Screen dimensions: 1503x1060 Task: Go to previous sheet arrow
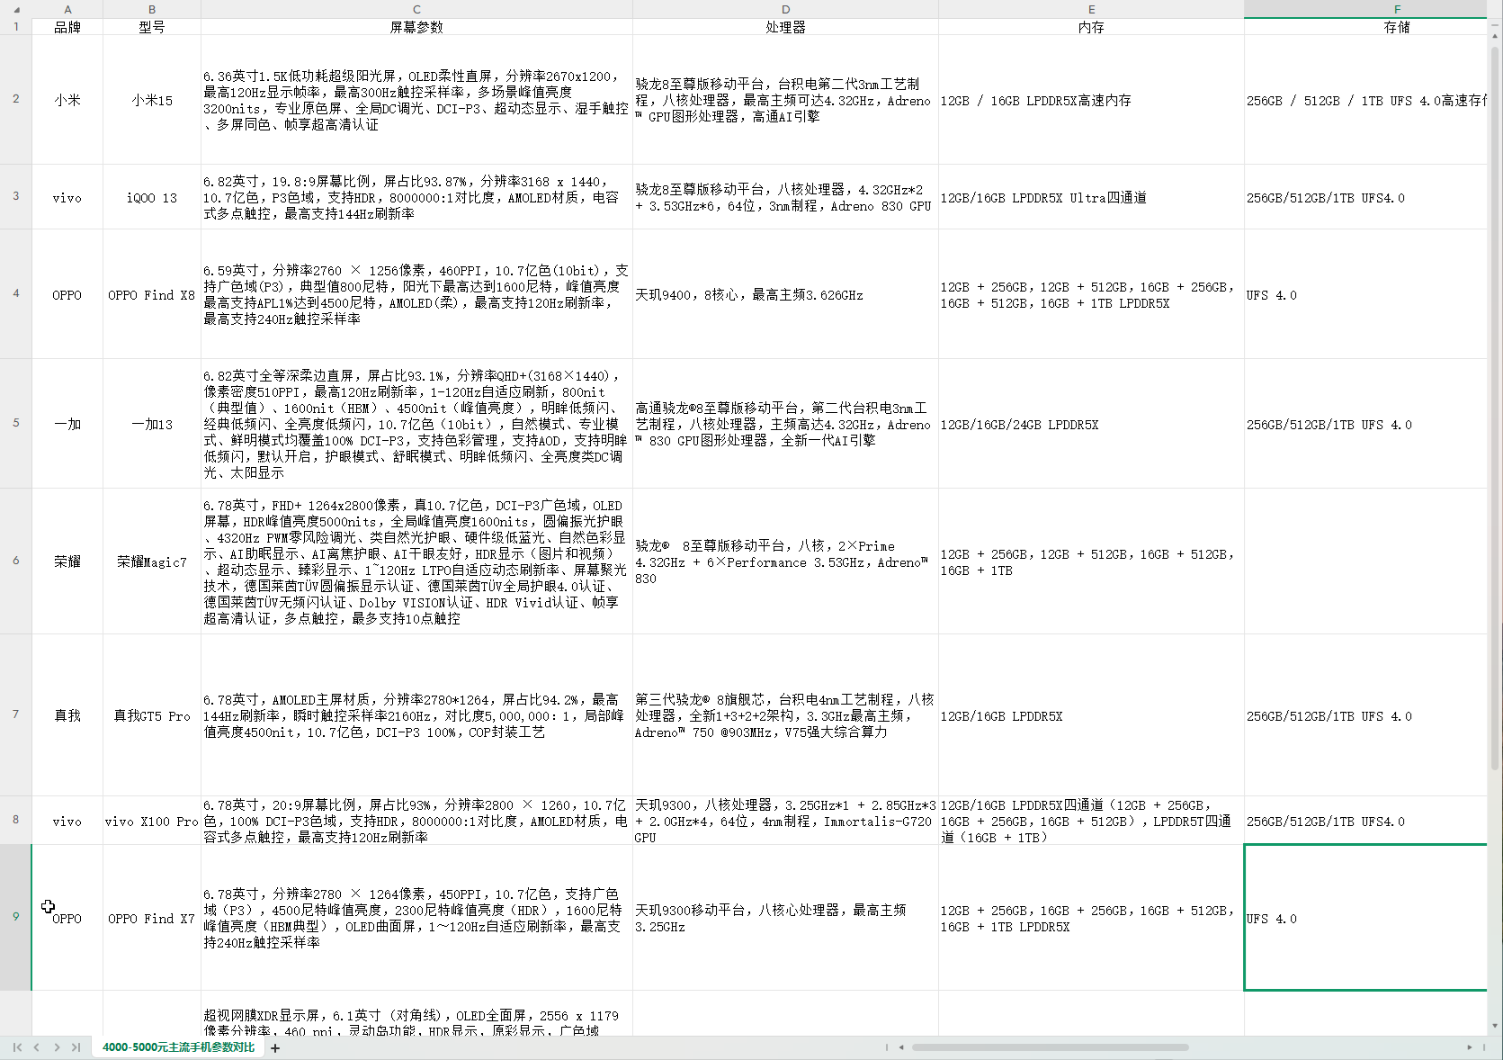pos(37,1047)
